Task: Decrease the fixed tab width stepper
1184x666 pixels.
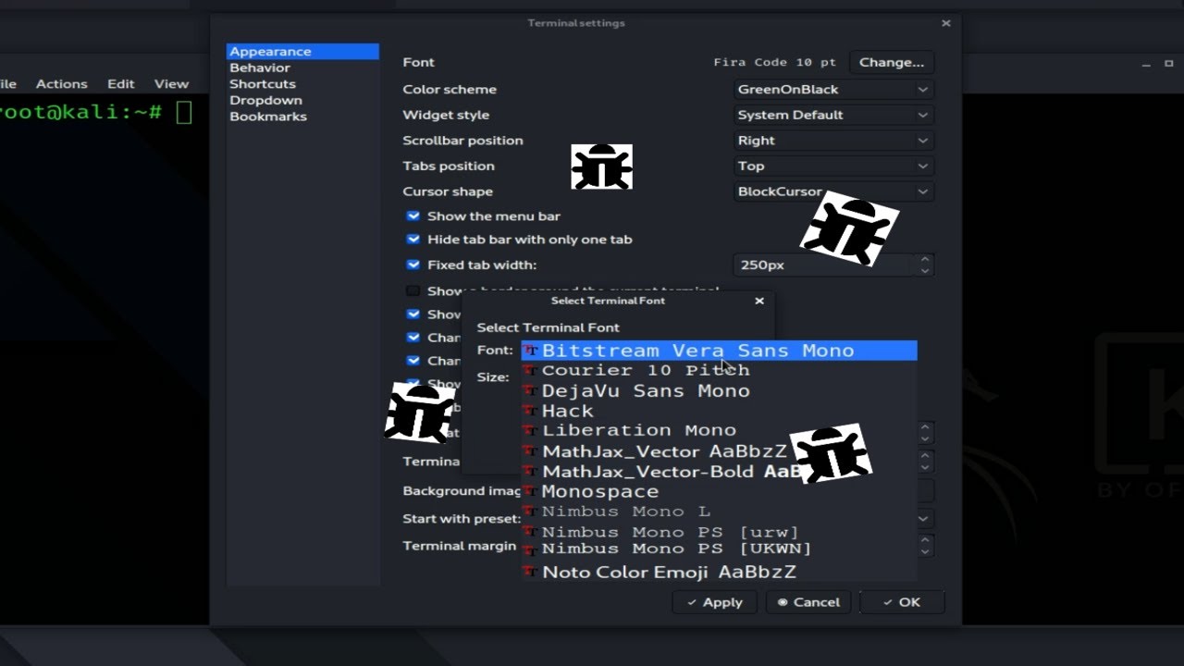Action: (925, 270)
